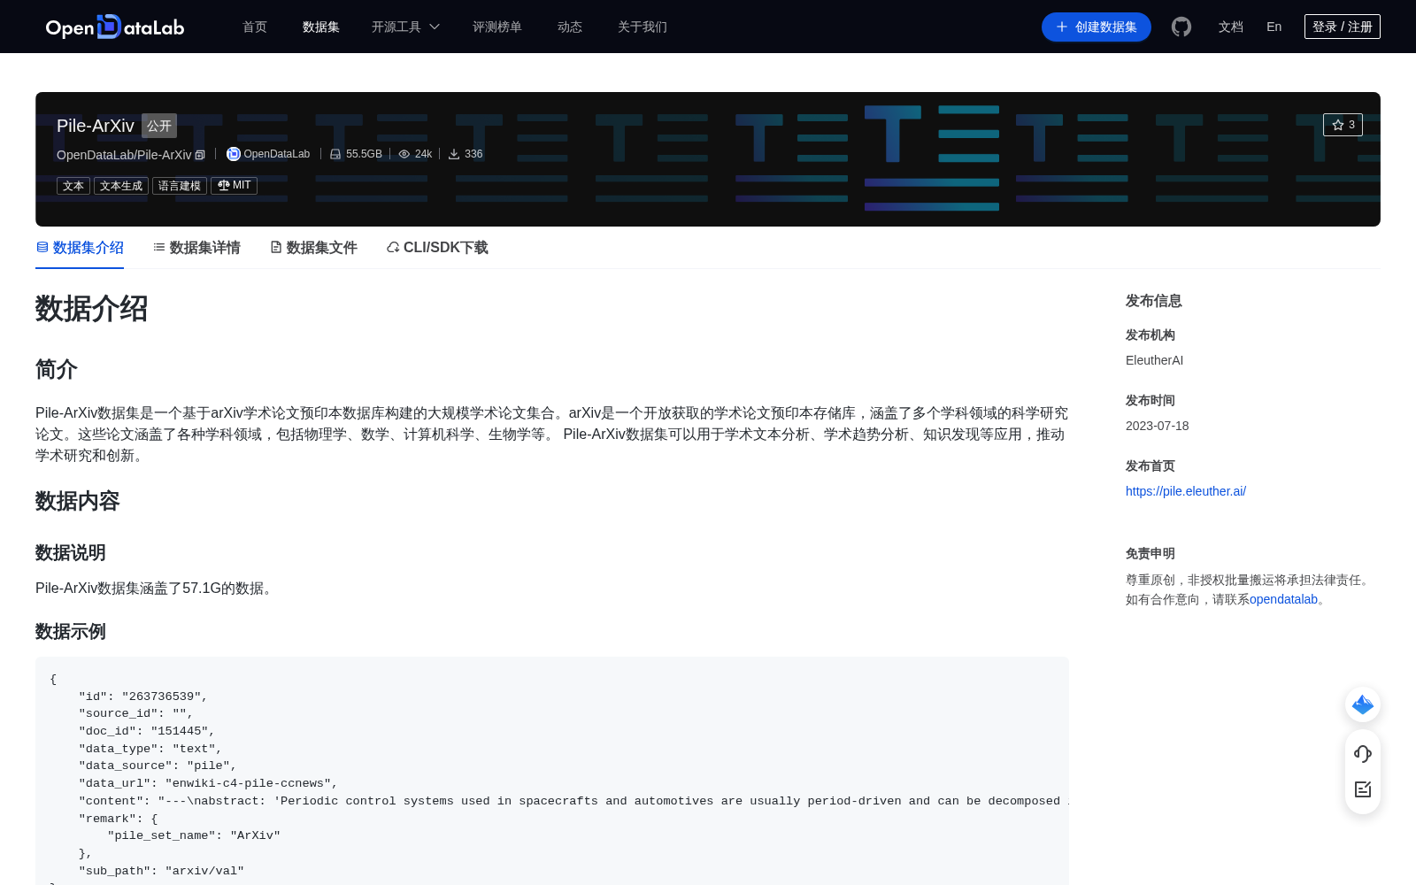Open the 文档 link
The image size is (1416, 885).
tap(1231, 27)
